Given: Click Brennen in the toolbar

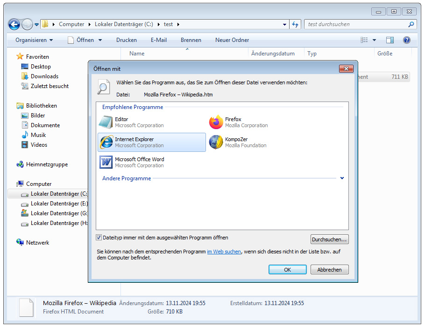Looking at the screenshot, I should (191, 40).
